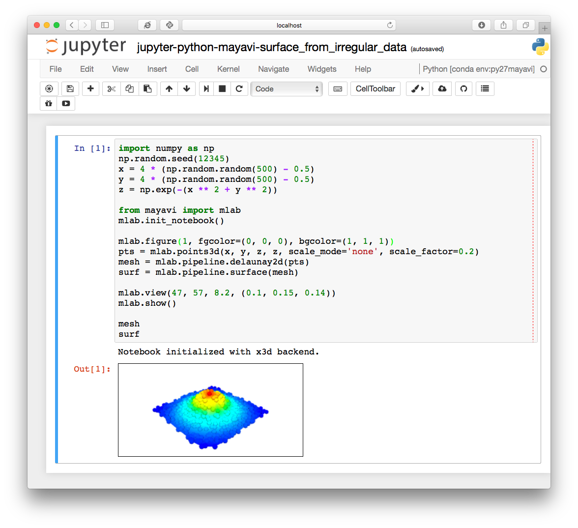Click the paintbrush toolbar icon
The image size is (578, 528).
pos(418,89)
